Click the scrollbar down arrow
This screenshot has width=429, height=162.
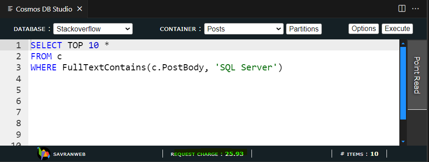[x=403, y=142]
